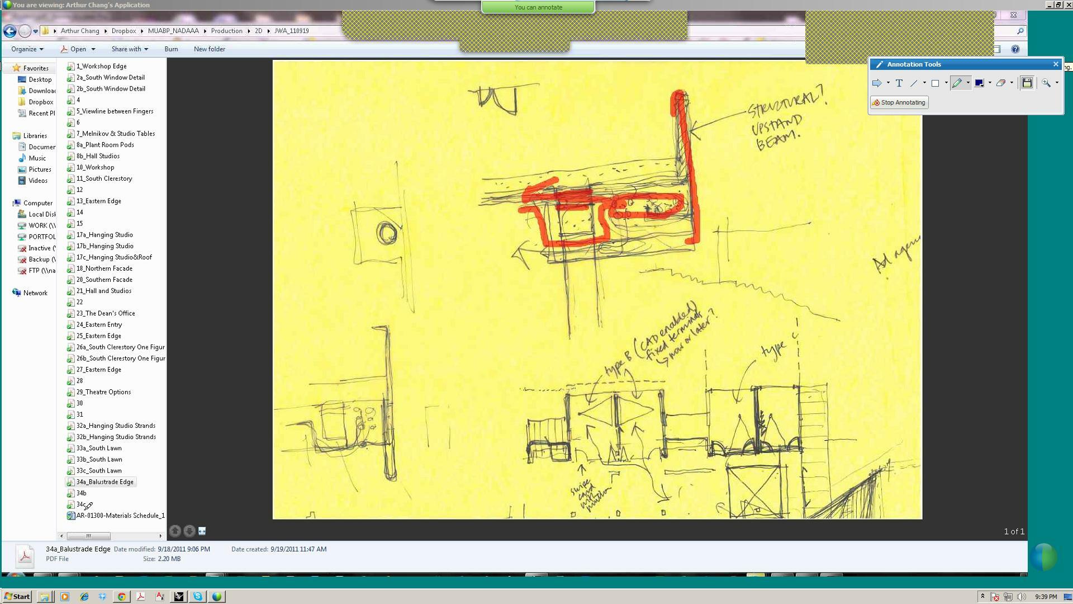This screenshot has height=604, width=1073.
Task: Select the arrow annotation tool
Action: [x=876, y=83]
